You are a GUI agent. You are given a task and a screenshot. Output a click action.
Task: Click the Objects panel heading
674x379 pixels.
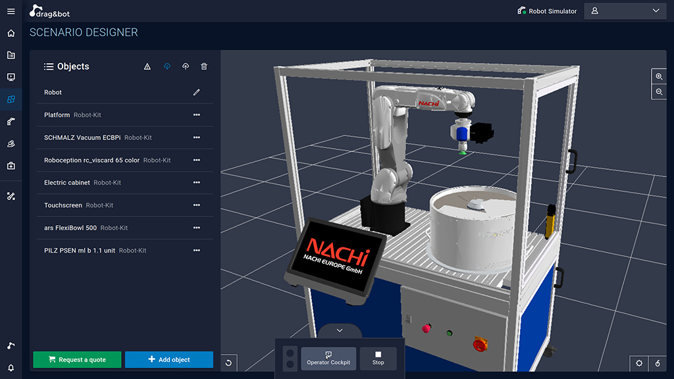[x=73, y=66]
